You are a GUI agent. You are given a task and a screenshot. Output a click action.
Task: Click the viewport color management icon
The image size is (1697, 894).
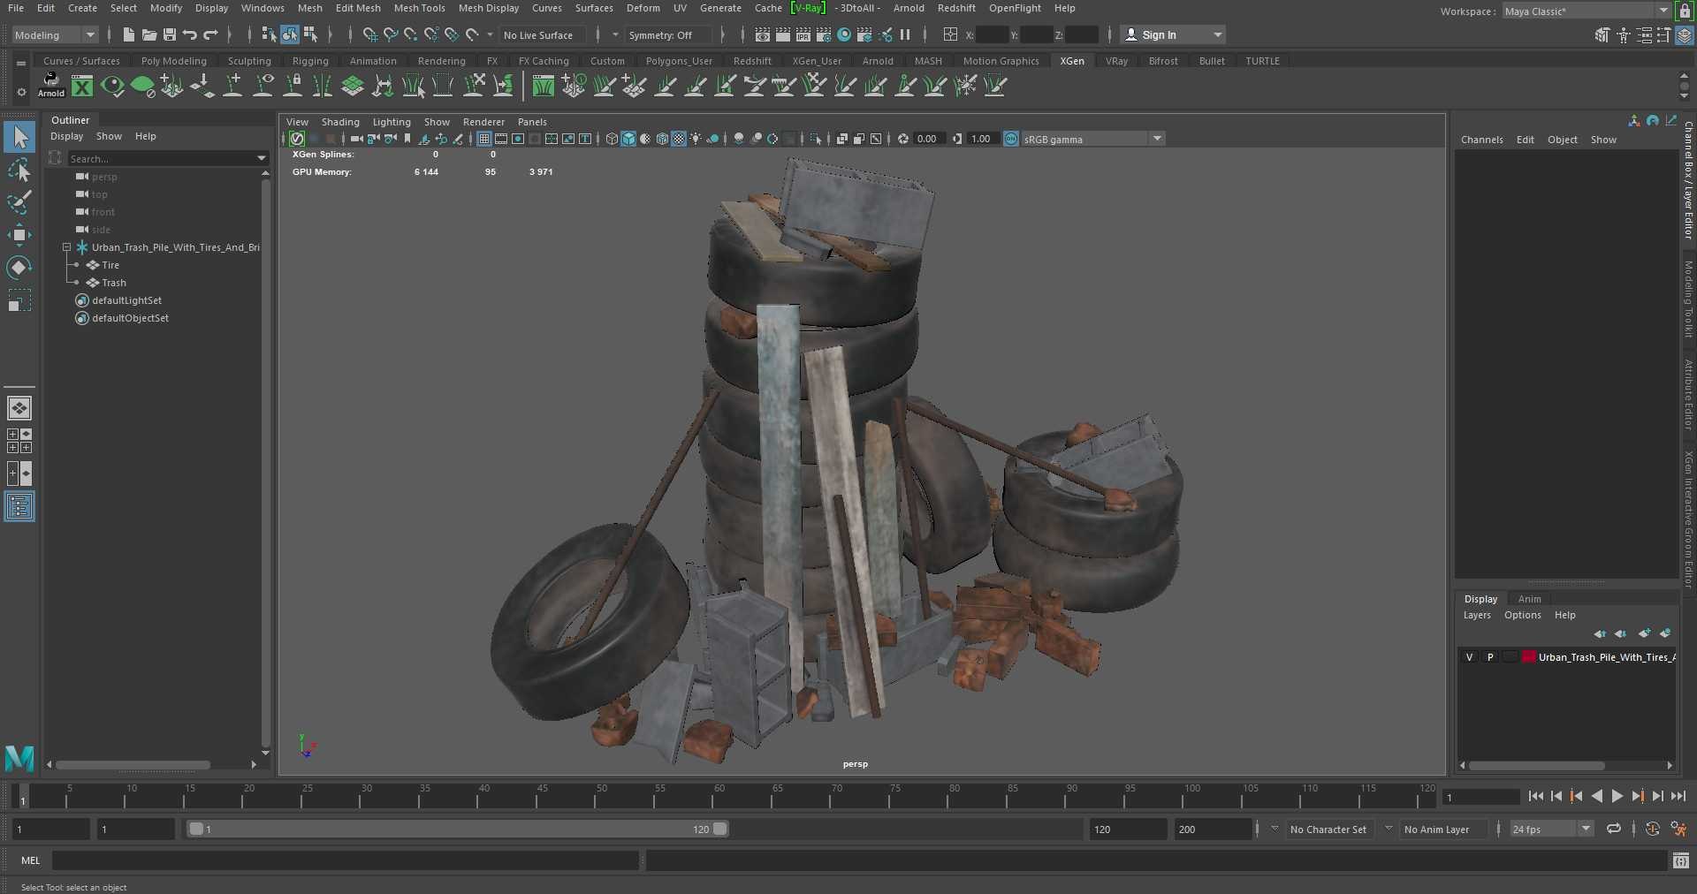pos(1011,139)
